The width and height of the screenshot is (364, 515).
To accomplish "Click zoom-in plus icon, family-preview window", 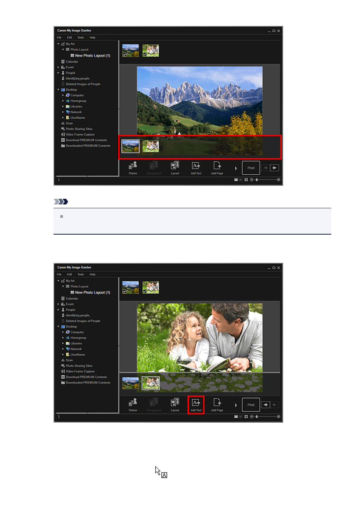I will 279,417.
